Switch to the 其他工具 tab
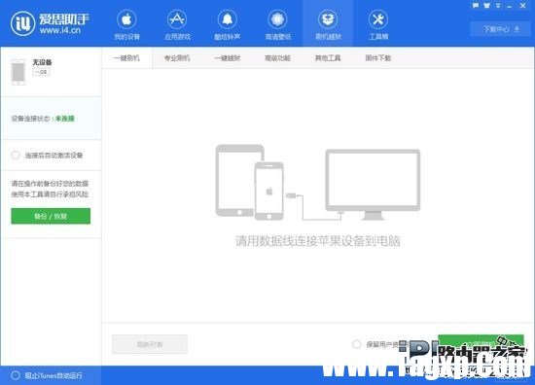Viewport: 535px width, 385px height. tap(328, 58)
